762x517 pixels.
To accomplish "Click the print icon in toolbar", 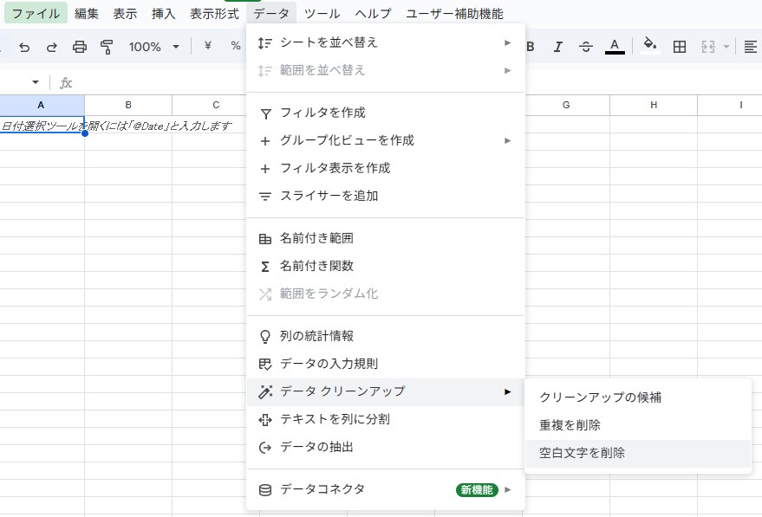I will click(x=80, y=47).
